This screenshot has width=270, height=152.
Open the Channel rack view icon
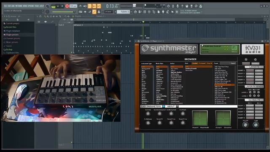click(145, 12)
